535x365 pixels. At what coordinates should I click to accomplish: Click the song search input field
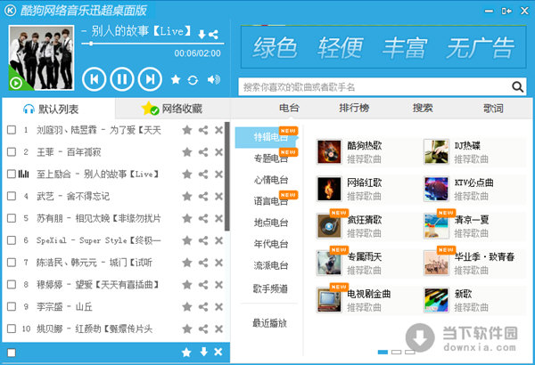[x=375, y=87]
